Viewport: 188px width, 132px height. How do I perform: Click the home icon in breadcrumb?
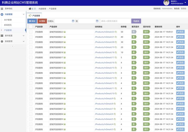[30, 9]
